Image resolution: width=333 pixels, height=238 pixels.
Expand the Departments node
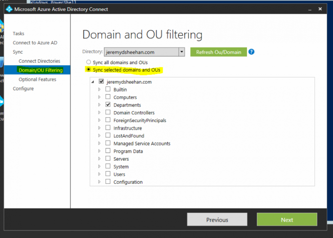coord(99,105)
